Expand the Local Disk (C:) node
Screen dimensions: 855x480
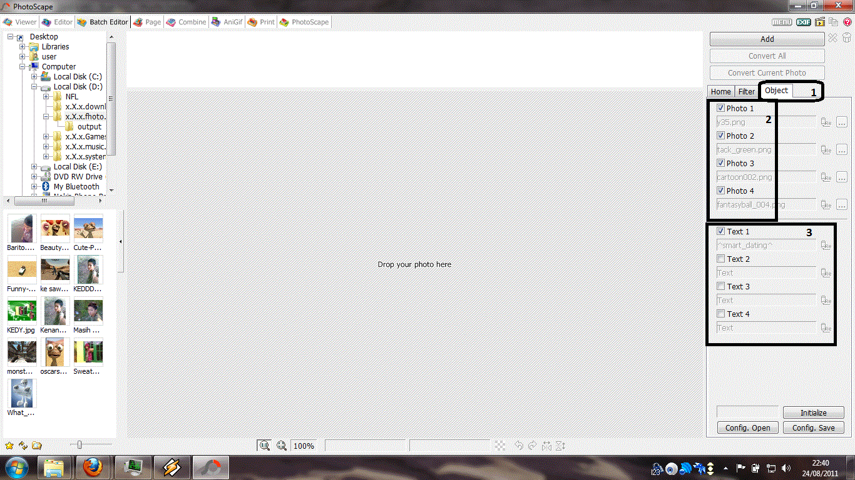(x=34, y=77)
